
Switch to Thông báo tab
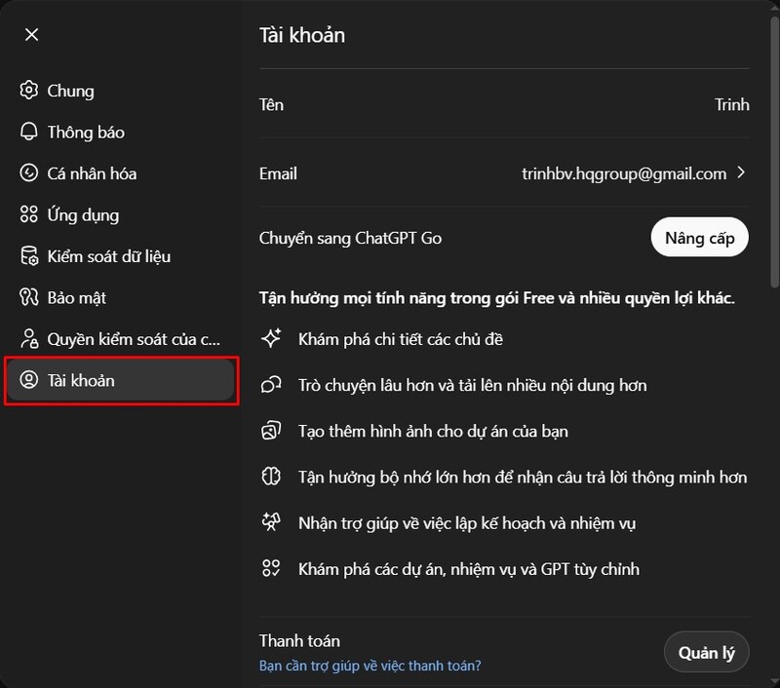pos(119,132)
